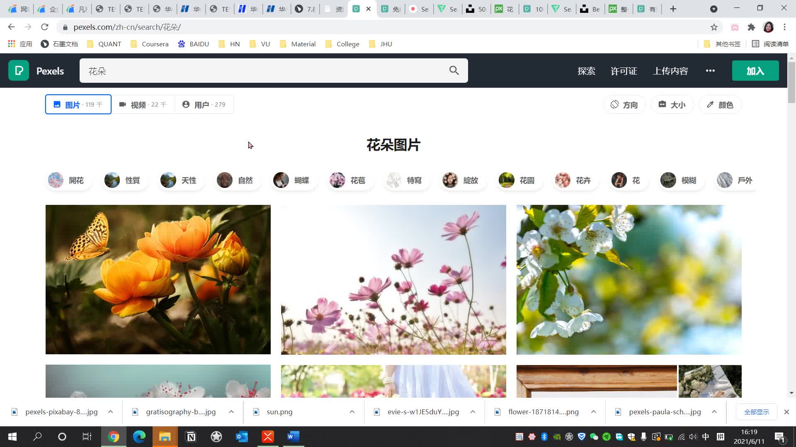
Task: Select the 花園 tag chip
Action: [x=519, y=180]
